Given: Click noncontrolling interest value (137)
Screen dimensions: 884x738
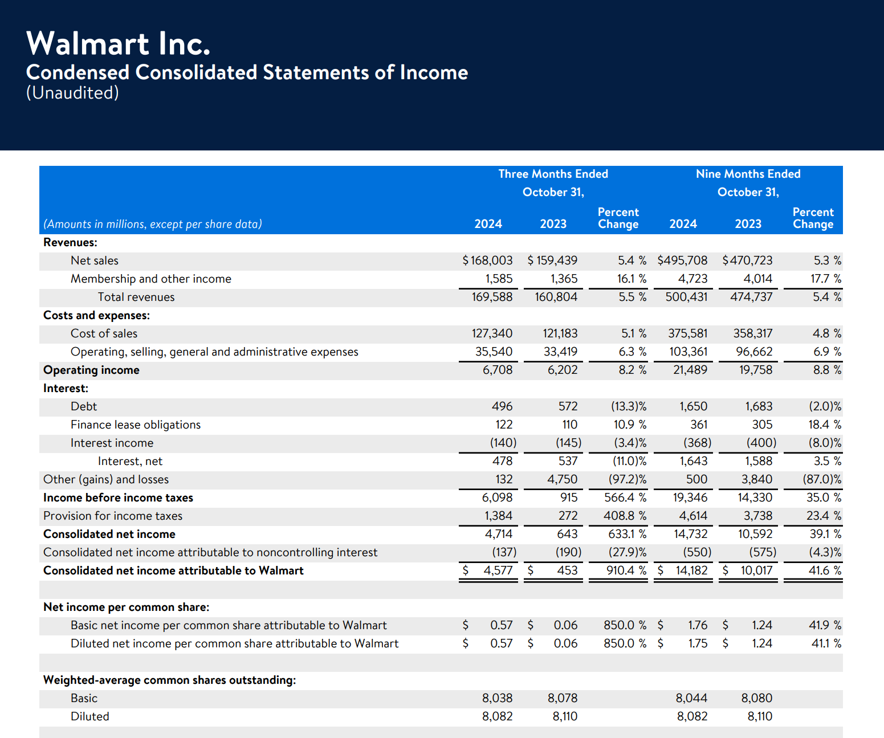Looking at the screenshot, I should point(504,552).
